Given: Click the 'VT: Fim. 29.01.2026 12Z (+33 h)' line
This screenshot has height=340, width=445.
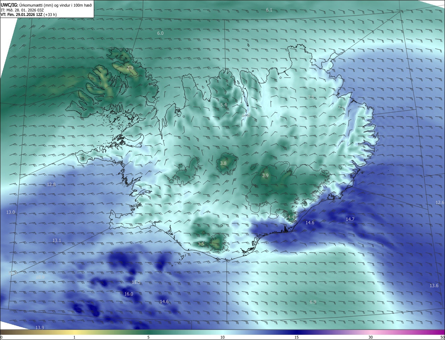Looking at the screenshot, I should coord(29,15).
